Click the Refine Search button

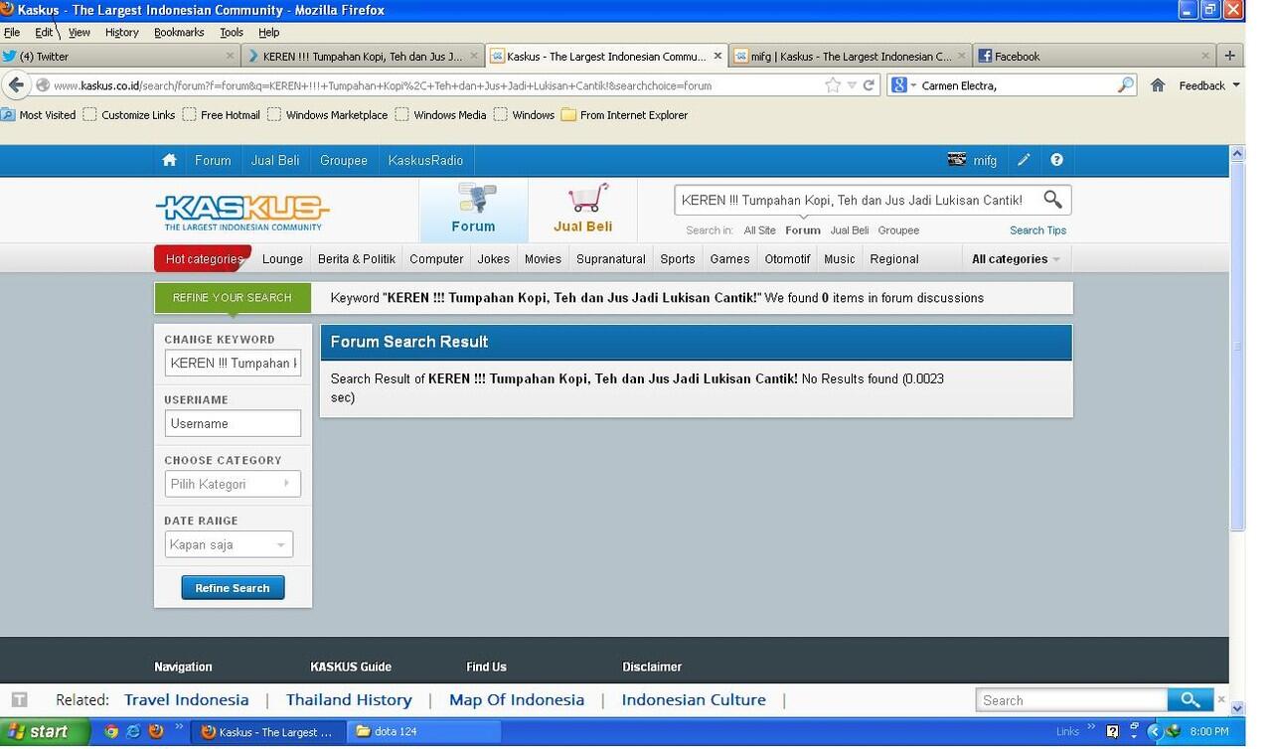(233, 588)
